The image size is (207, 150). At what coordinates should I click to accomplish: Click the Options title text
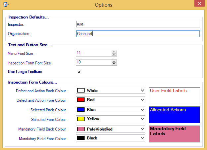[103, 5]
